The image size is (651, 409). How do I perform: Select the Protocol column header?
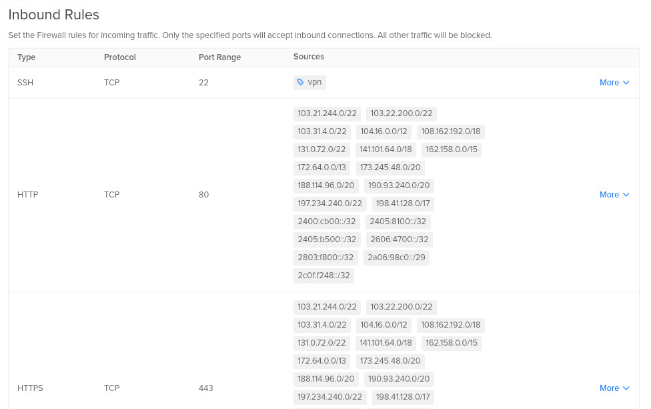[120, 57]
